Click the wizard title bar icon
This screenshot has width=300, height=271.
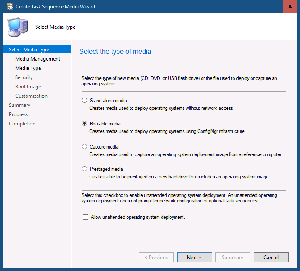[10, 6]
